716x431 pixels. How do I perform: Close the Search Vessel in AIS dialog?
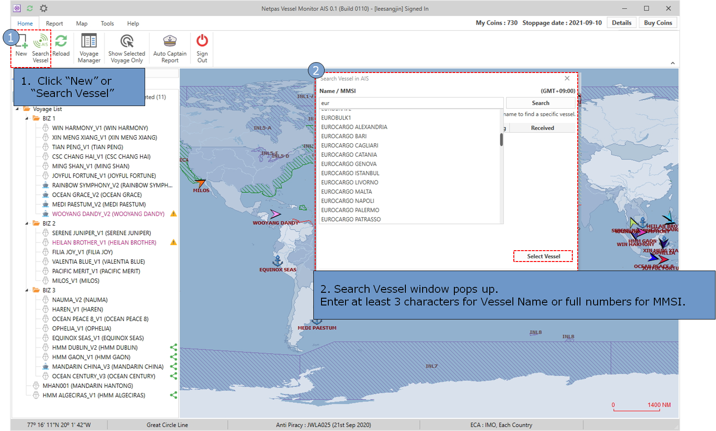pyautogui.click(x=567, y=78)
